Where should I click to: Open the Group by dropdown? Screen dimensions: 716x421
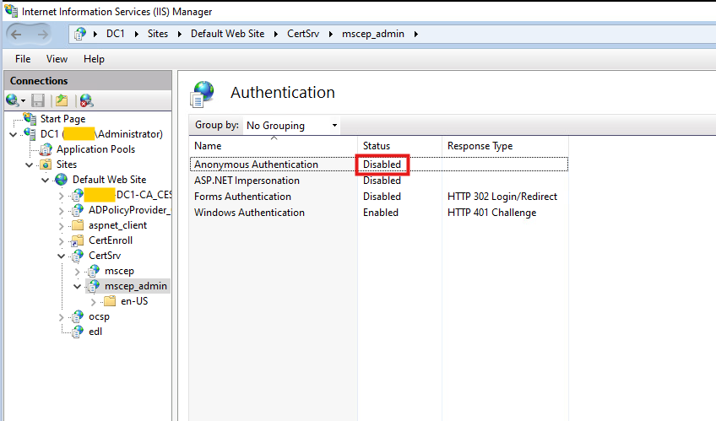[x=291, y=126]
